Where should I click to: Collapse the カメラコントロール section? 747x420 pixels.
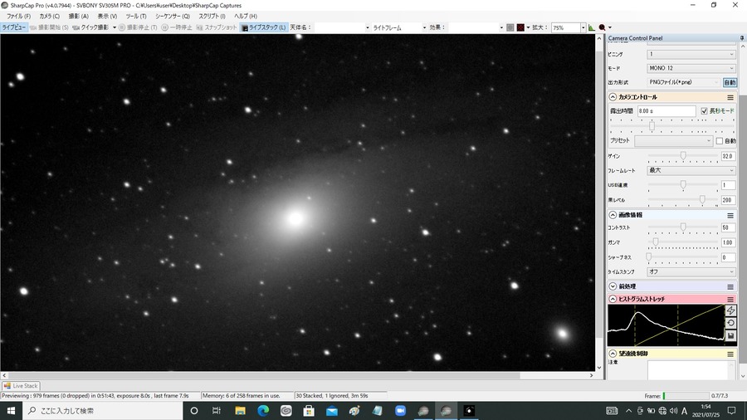click(613, 97)
